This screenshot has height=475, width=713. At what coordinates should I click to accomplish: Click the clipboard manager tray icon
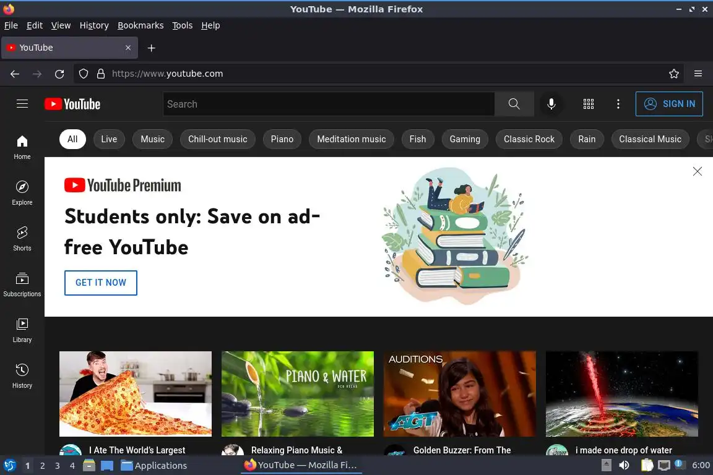tap(647, 465)
